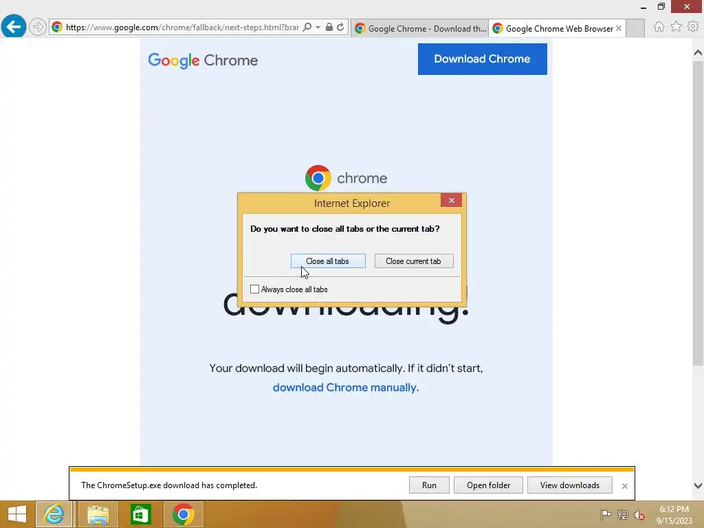Image resolution: width=704 pixels, height=528 pixels.
Task: Restore down the Internet Explorer window
Action: tap(661, 7)
